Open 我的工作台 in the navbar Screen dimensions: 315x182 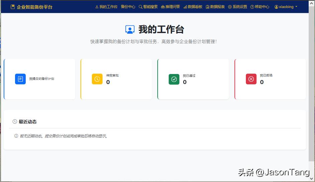(x=107, y=7)
